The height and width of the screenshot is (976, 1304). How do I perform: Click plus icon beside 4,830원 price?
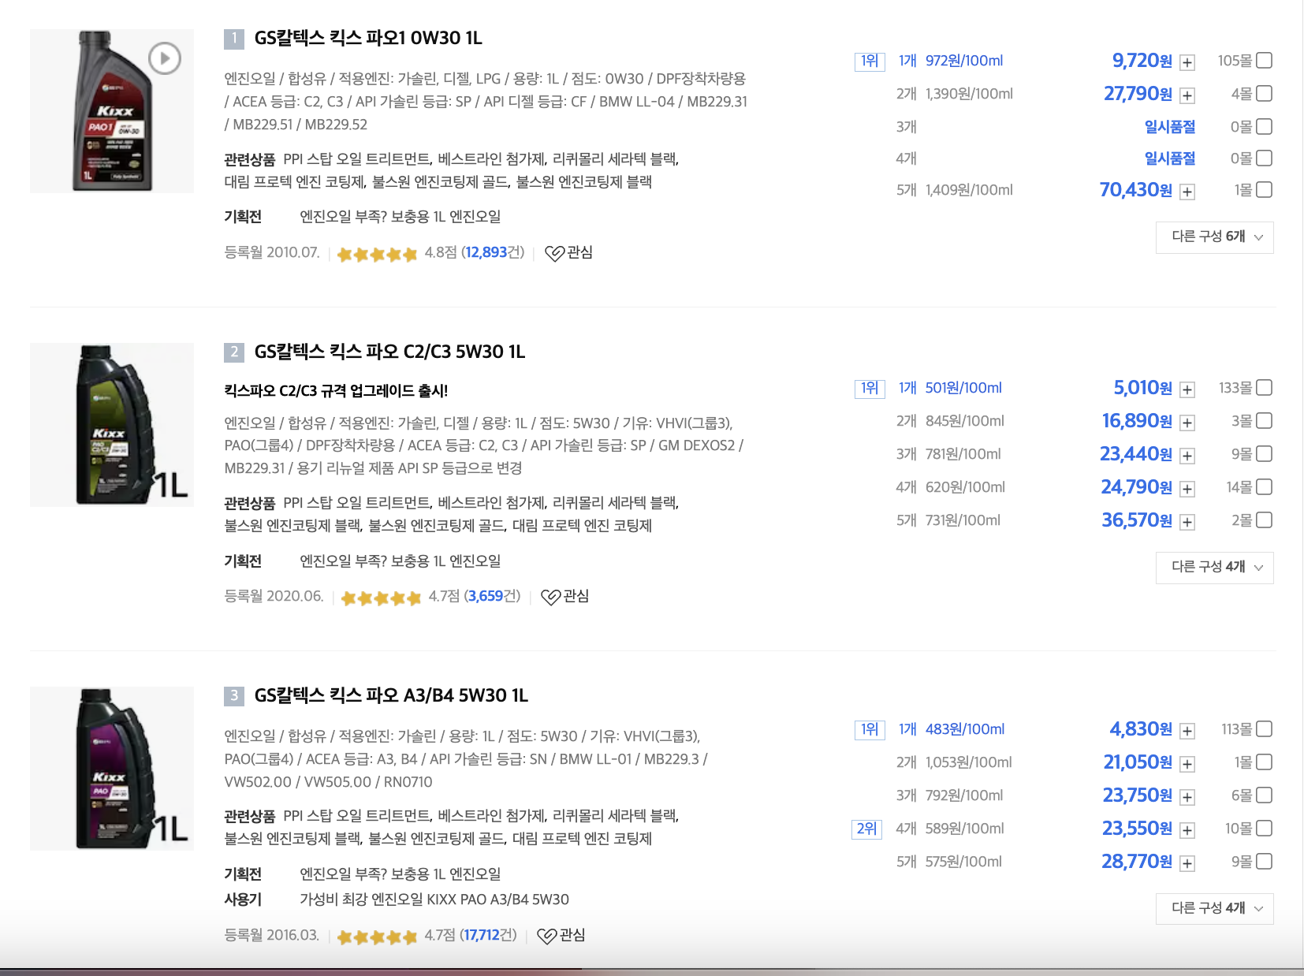click(1187, 731)
